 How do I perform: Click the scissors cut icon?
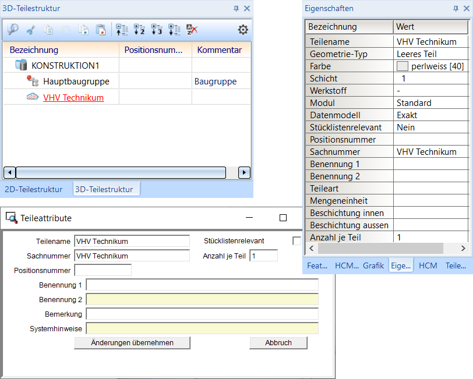tap(31, 30)
